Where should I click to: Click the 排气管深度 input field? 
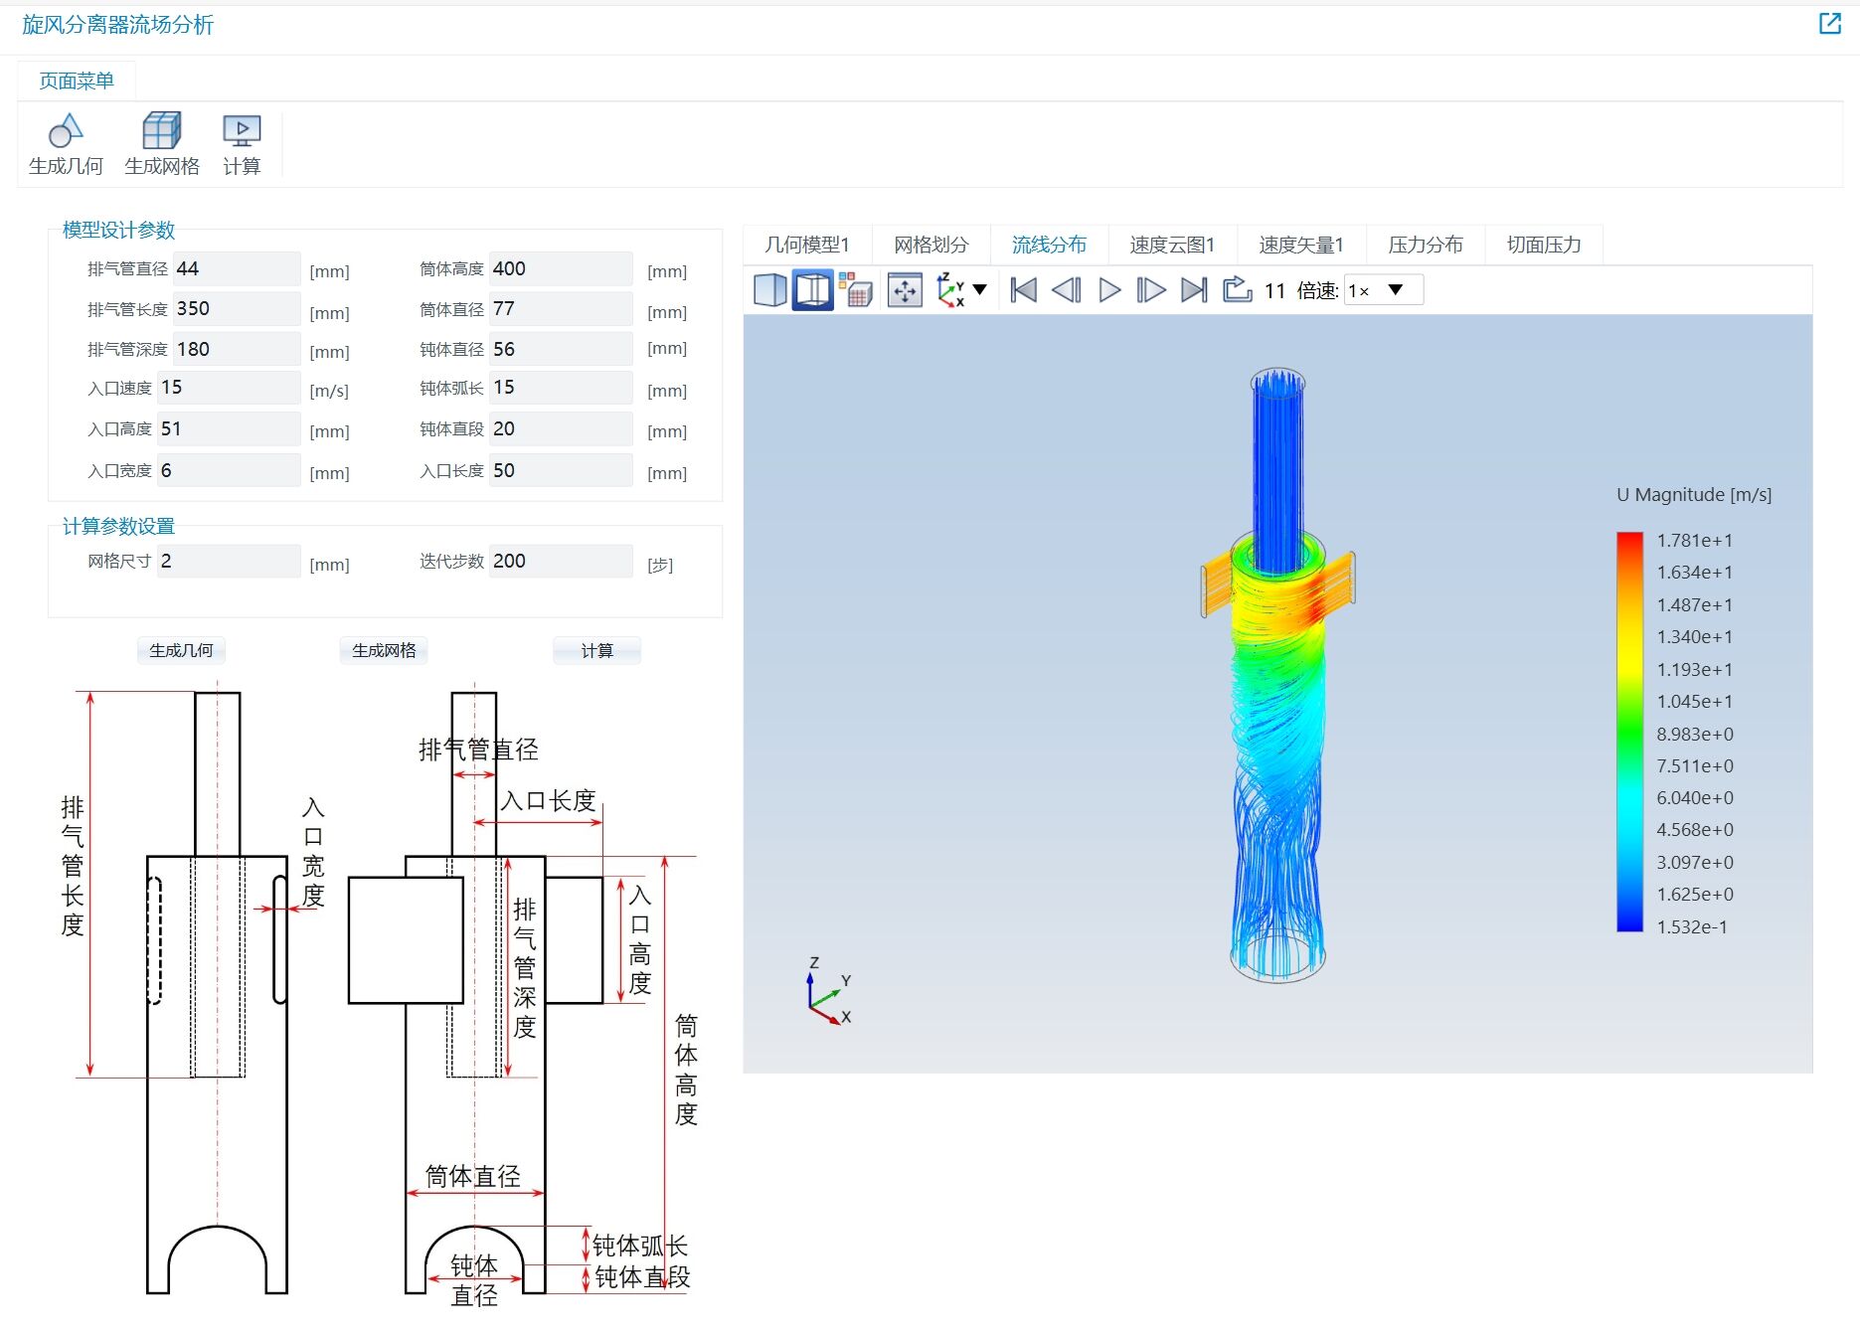(237, 349)
